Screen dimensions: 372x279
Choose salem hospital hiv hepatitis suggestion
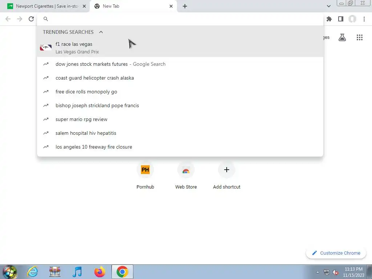coord(180,133)
